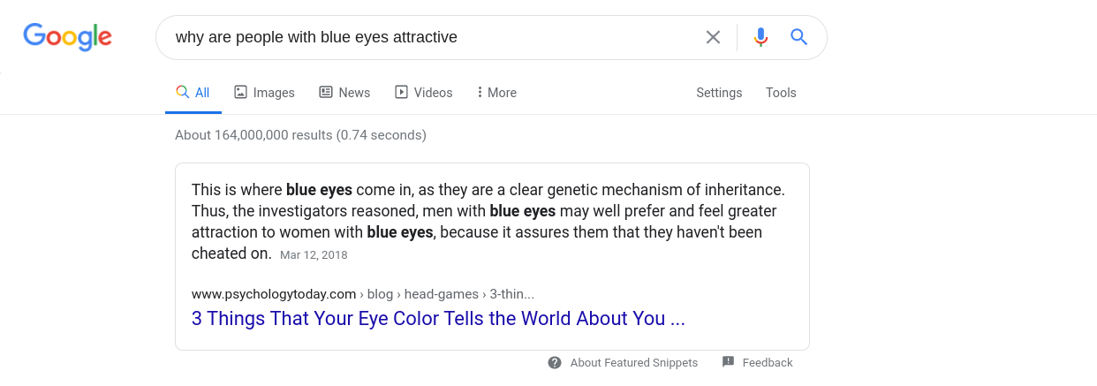Viewport: 1097px width, 386px height.
Task: Open About Featured Snippets link
Action: [634, 363]
